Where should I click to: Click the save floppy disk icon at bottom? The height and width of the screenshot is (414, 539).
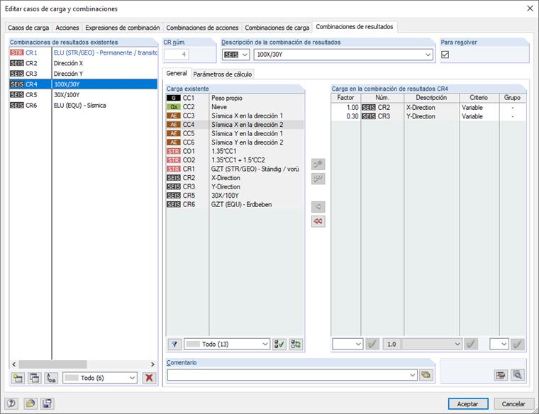tap(47, 403)
